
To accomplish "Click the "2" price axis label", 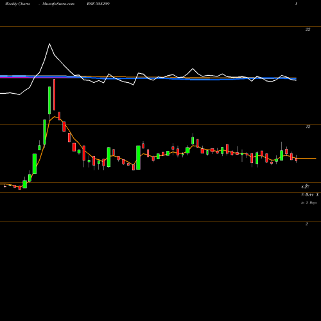I will 307,224.
